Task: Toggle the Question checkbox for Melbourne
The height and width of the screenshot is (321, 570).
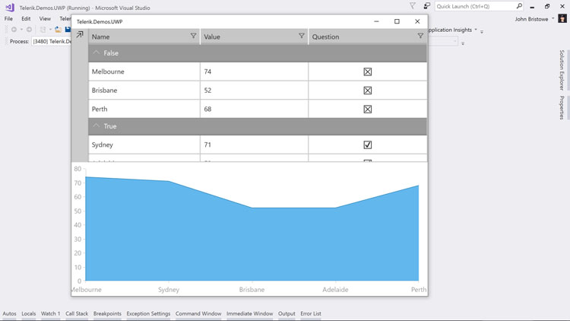Action: coord(368,72)
